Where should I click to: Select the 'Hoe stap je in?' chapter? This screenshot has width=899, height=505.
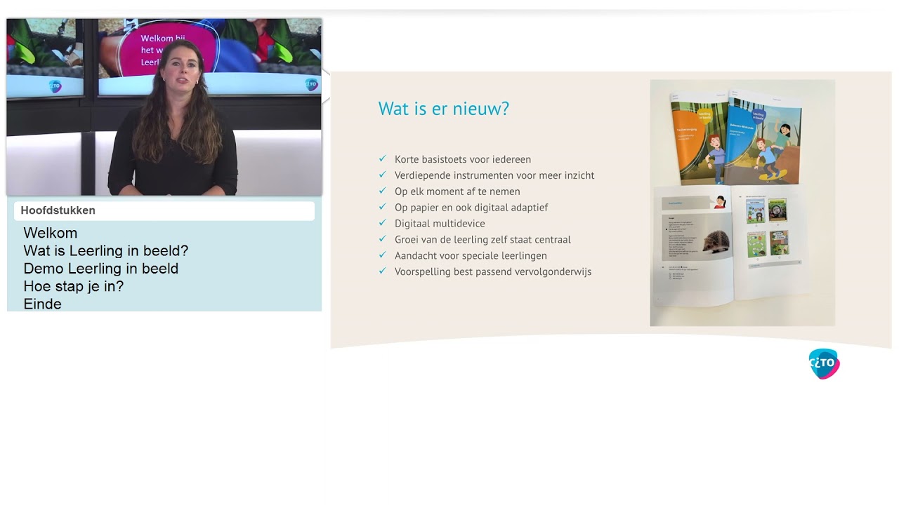[74, 286]
